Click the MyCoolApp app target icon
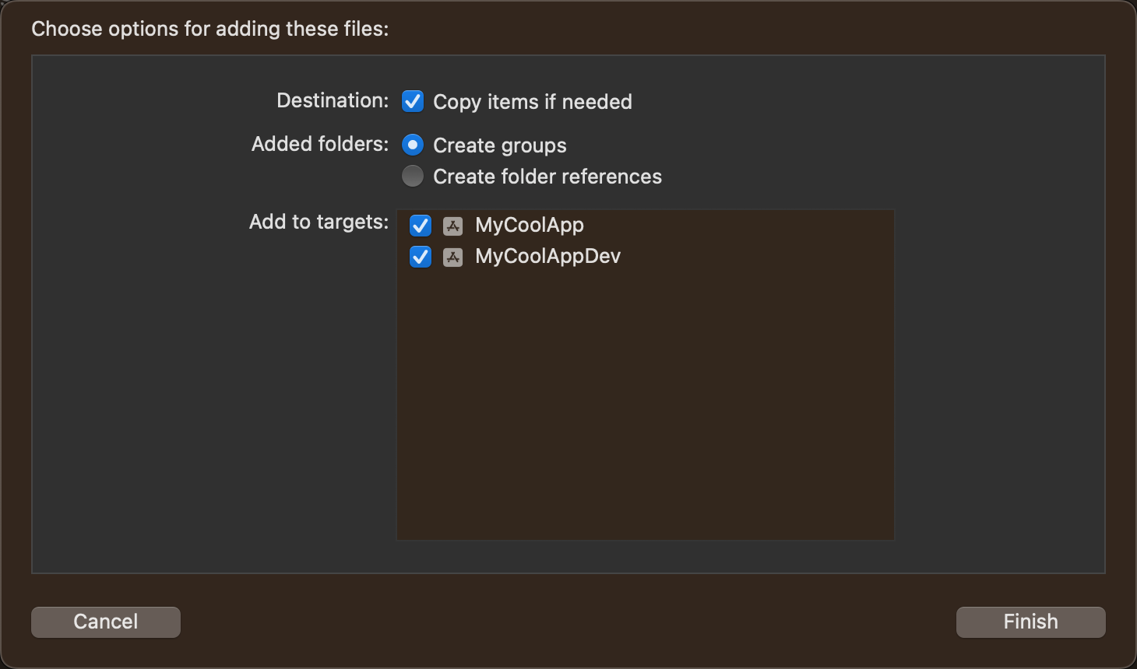The width and height of the screenshot is (1137, 669). point(452,226)
